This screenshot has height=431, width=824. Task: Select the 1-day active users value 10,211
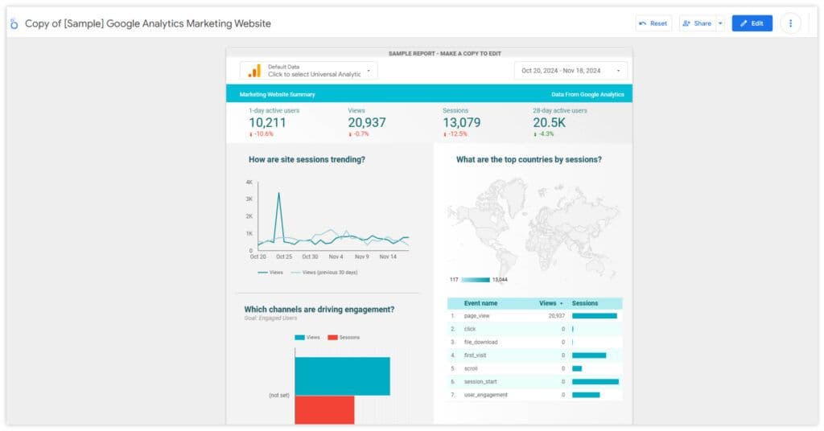267,123
